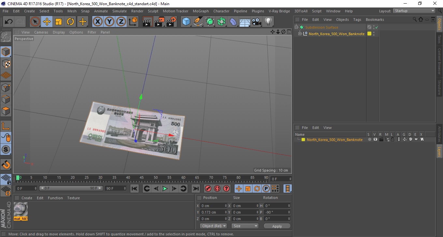Switch to Model mode
The image size is (443, 237).
coord(6,52)
